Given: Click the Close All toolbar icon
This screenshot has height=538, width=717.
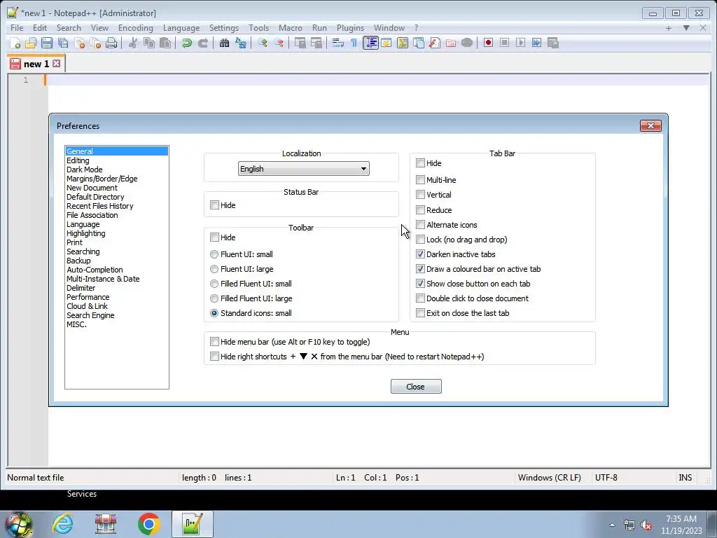Looking at the screenshot, I should (95, 43).
